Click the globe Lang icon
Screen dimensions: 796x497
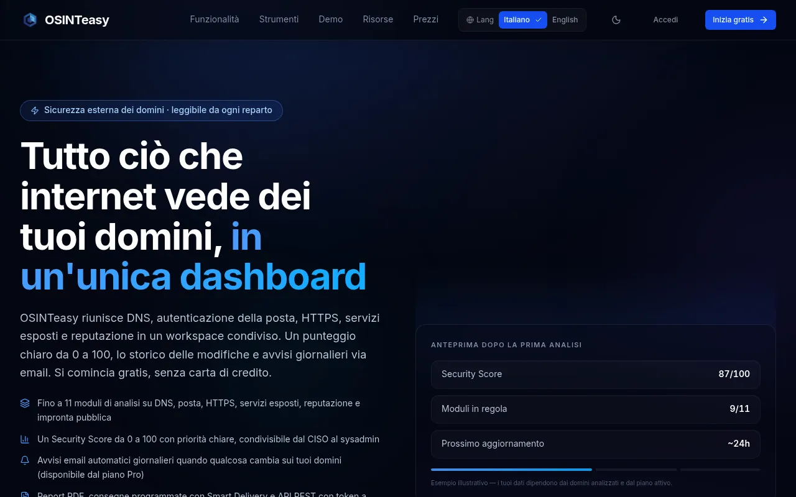(x=470, y=20)
